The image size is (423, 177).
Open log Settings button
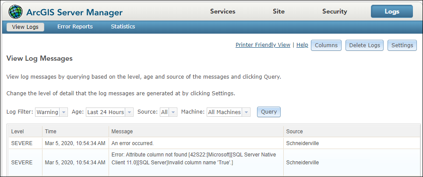point(402,45)
